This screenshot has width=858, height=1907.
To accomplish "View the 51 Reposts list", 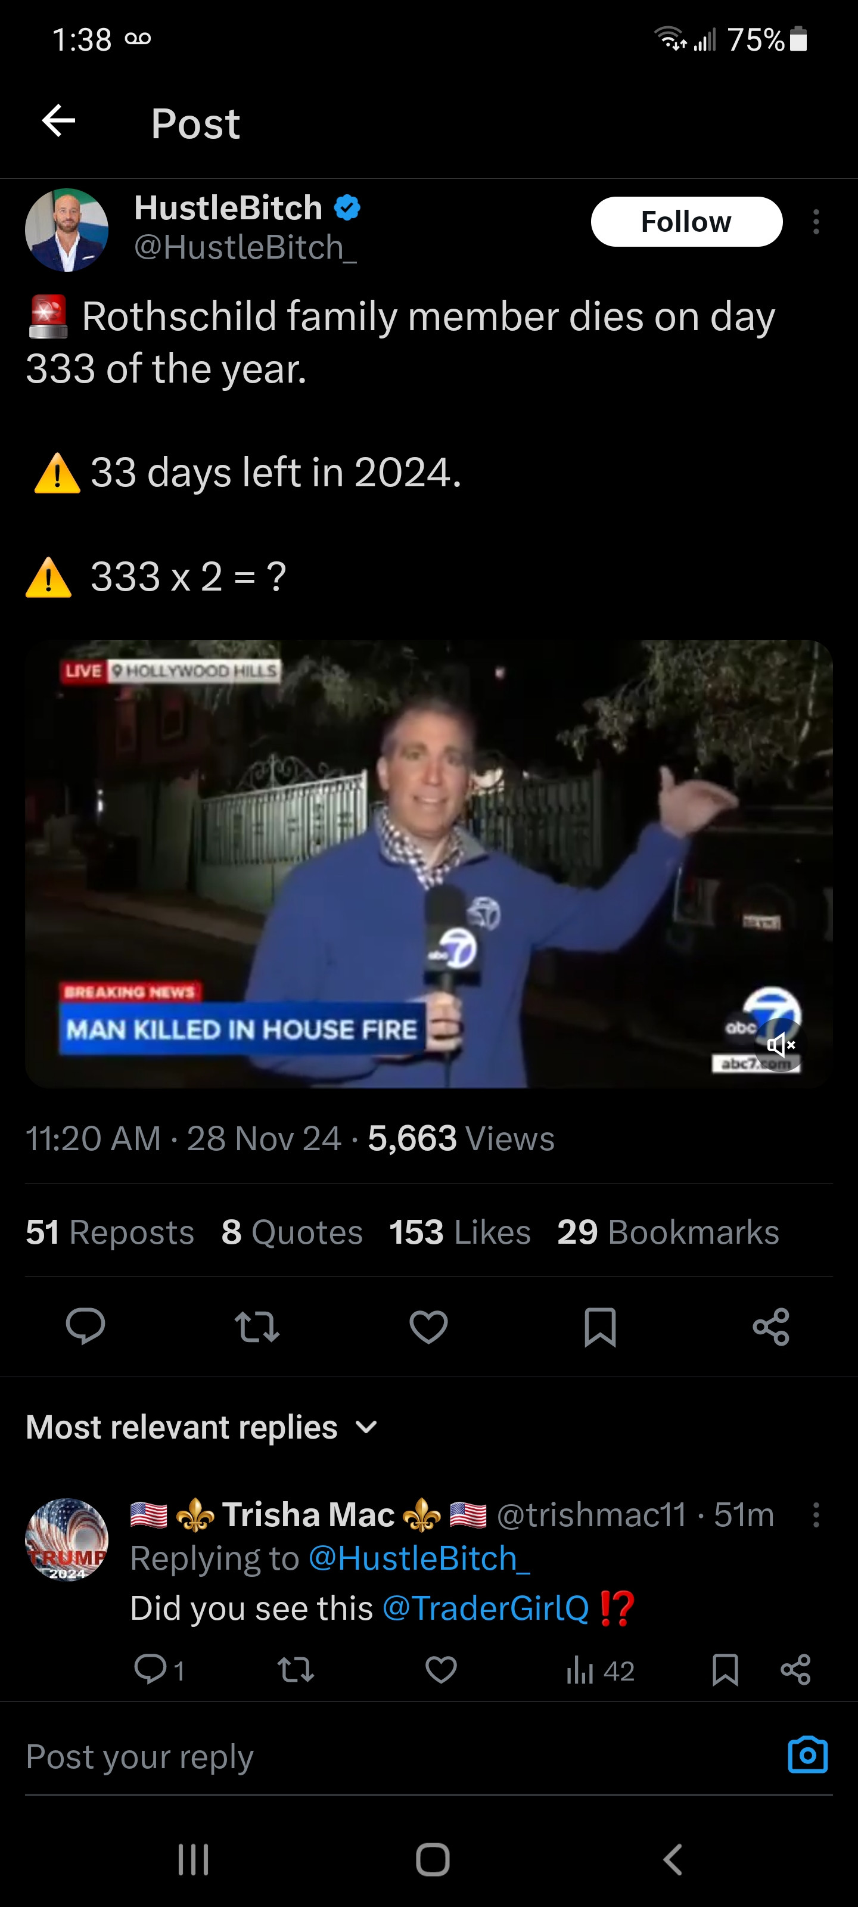I will point(110,1232).
